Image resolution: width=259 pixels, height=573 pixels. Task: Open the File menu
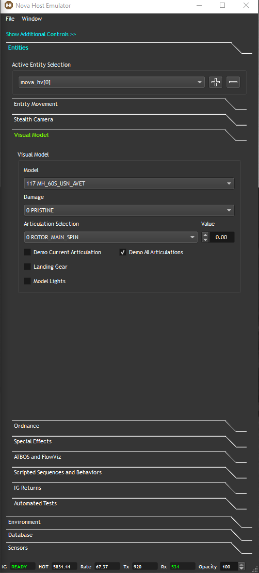(x=10, y=19)
